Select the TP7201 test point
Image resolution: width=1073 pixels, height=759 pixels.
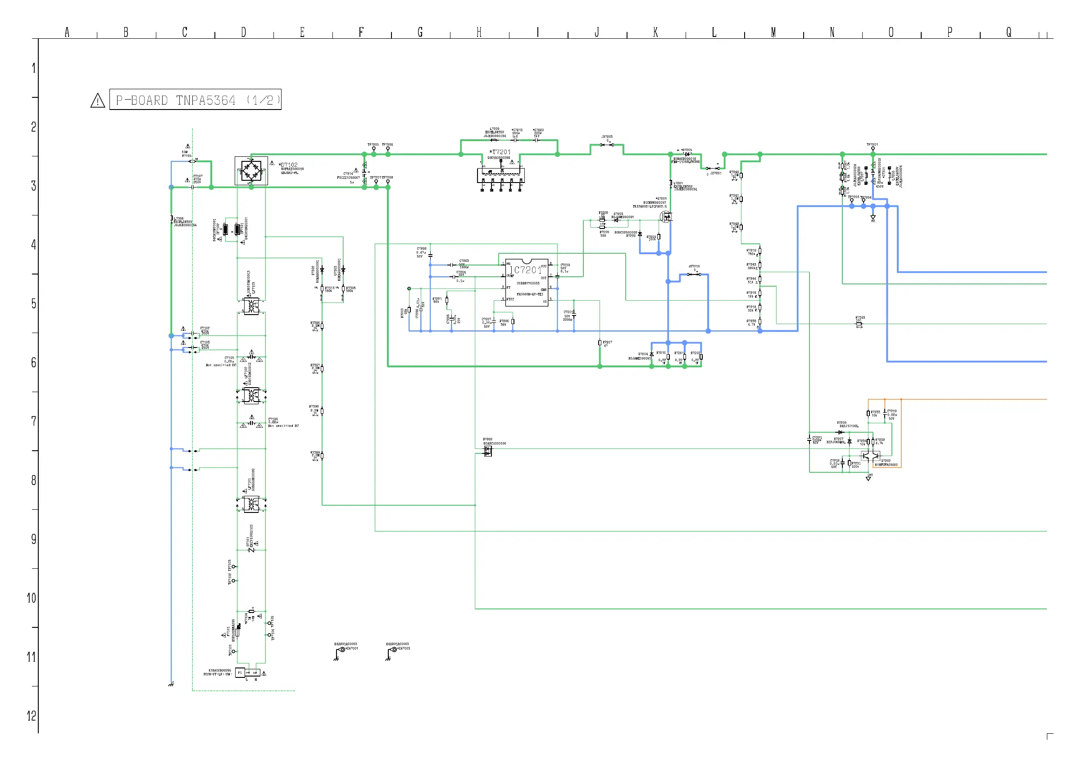[873, 148]
